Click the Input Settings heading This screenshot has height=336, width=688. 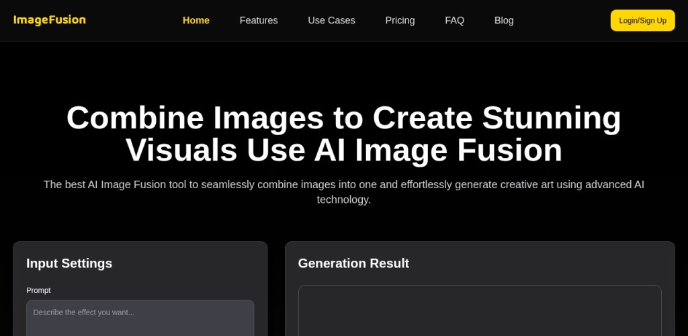pyautogui.click(x=69, y=263)
